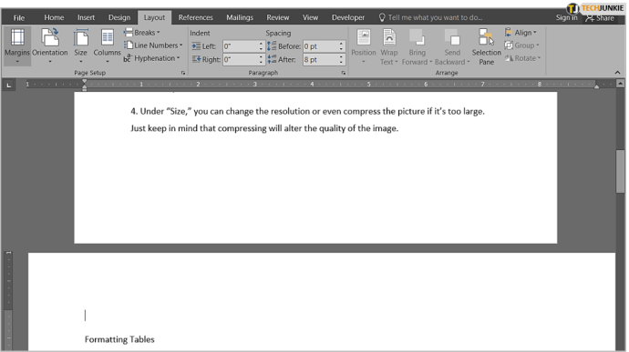This screenshot has width=629, height=352.
Task: Choose page Size icon
Action: (x=80, y=38)
